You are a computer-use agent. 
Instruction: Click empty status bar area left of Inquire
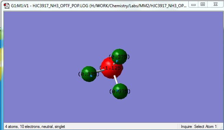pos(121,127)
